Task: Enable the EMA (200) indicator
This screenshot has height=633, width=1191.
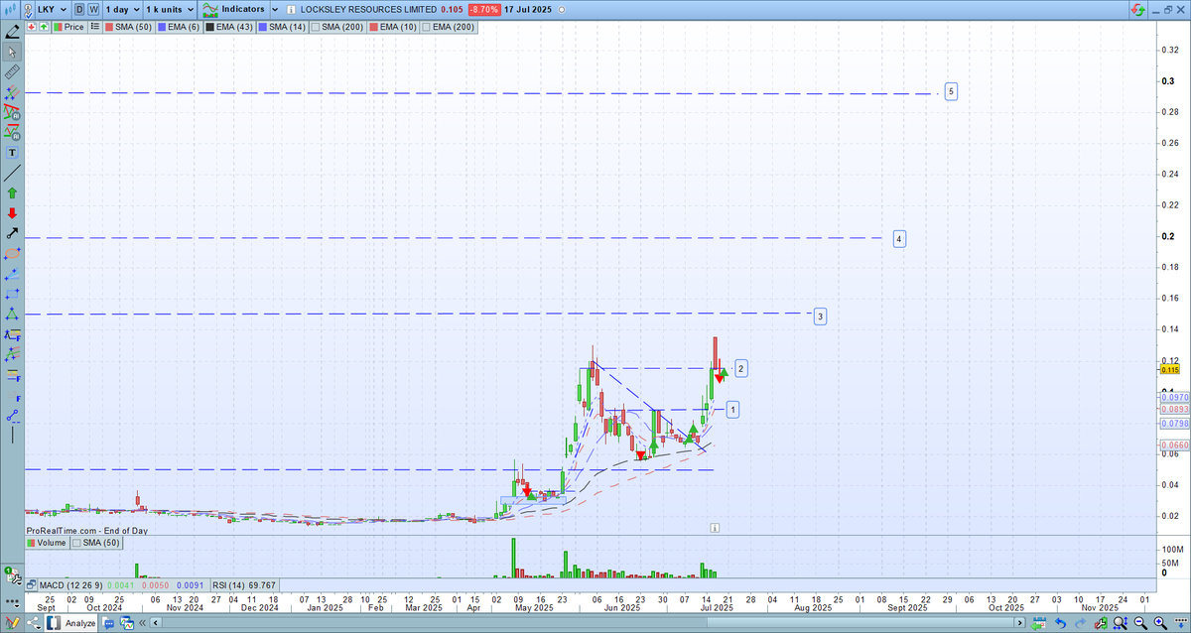Action: pyautogui.click(x=449, y=27)
